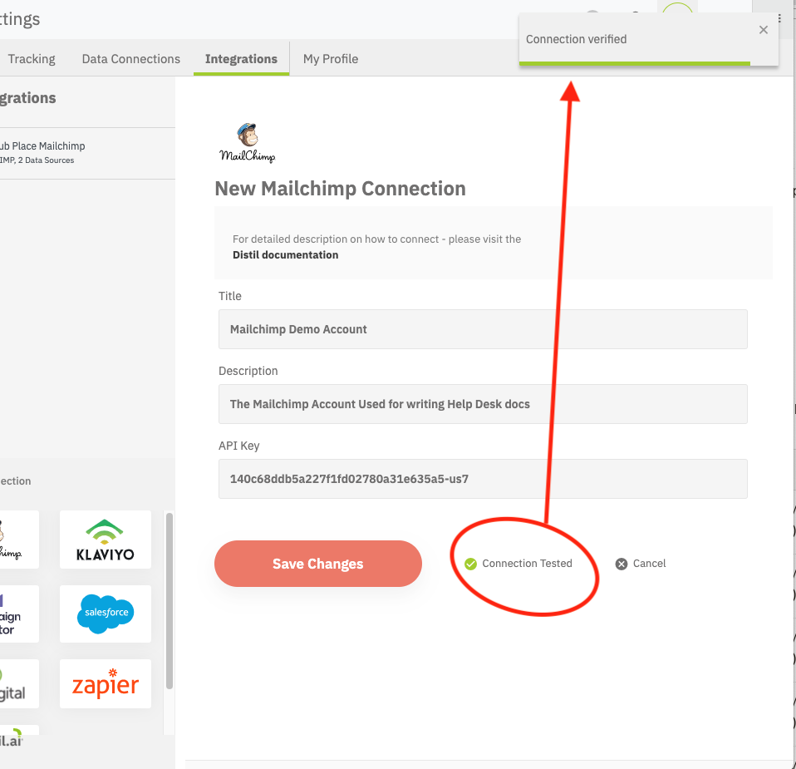Viewport: 796px width, 769px height.
Task: Click the Connection Tested button
Action: 518,564
